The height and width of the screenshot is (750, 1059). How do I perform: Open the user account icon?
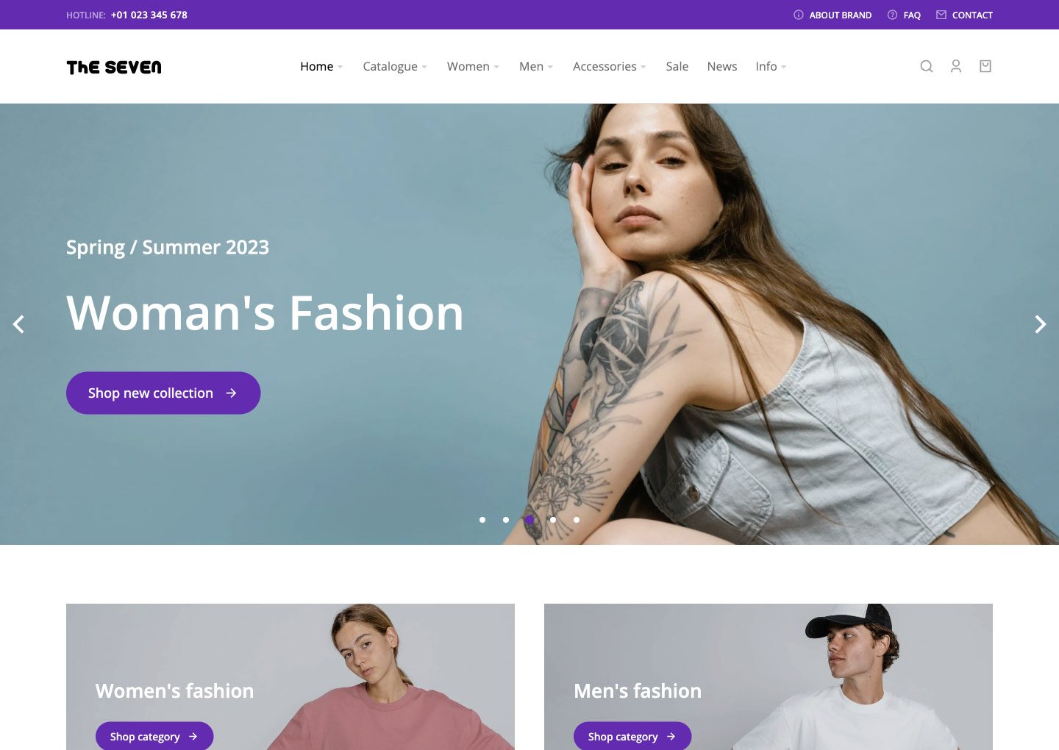click(x=956, y=66)
